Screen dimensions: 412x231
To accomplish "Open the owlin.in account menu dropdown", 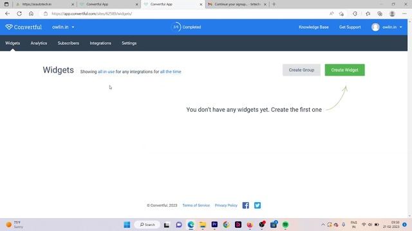I will coord(392,27).
